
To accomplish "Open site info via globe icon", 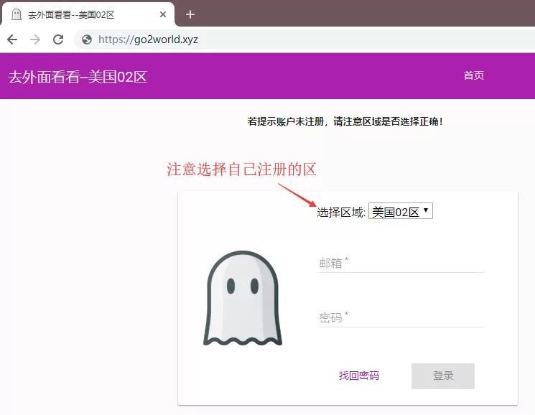I will (x=87, y=39).
